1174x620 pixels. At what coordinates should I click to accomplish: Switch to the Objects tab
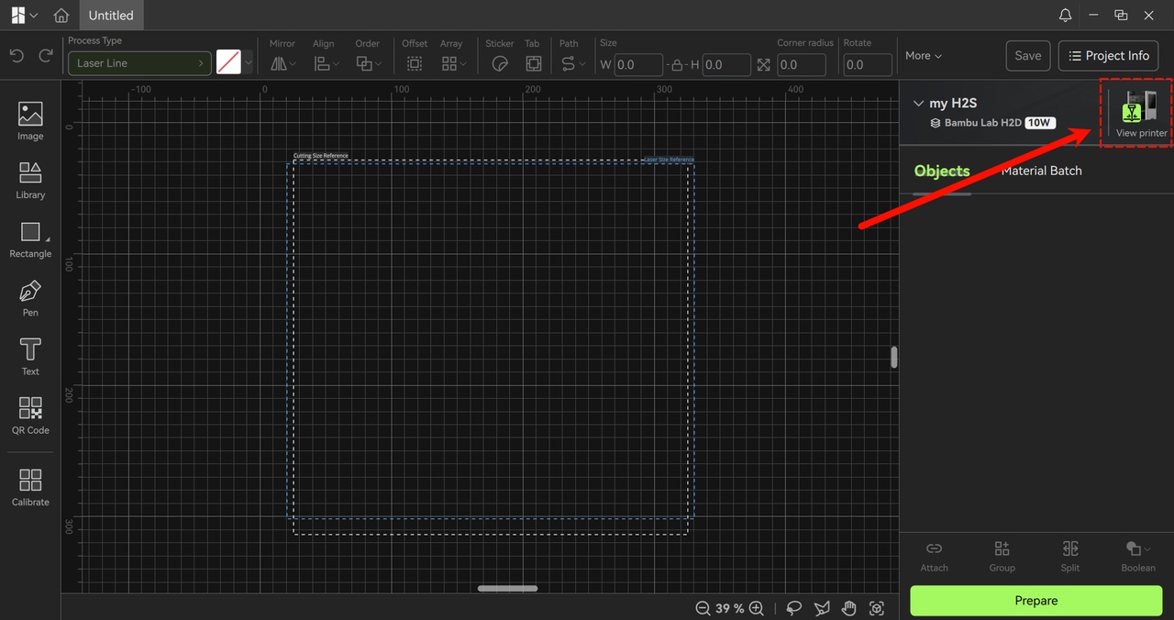click(942, 172)
